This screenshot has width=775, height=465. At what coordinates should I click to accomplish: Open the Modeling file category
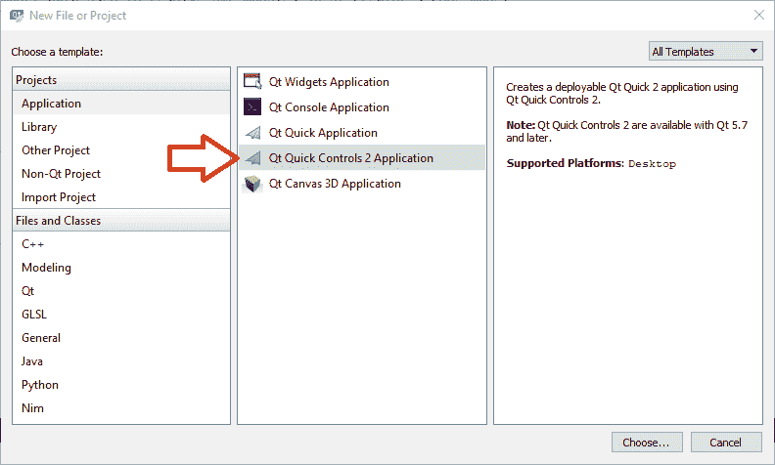point(46,268)
